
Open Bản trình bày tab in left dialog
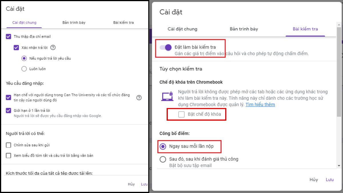pyautogui.click(x=74, y=23)
